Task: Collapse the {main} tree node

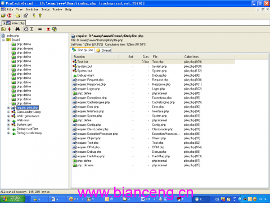Action: point(3,40)
